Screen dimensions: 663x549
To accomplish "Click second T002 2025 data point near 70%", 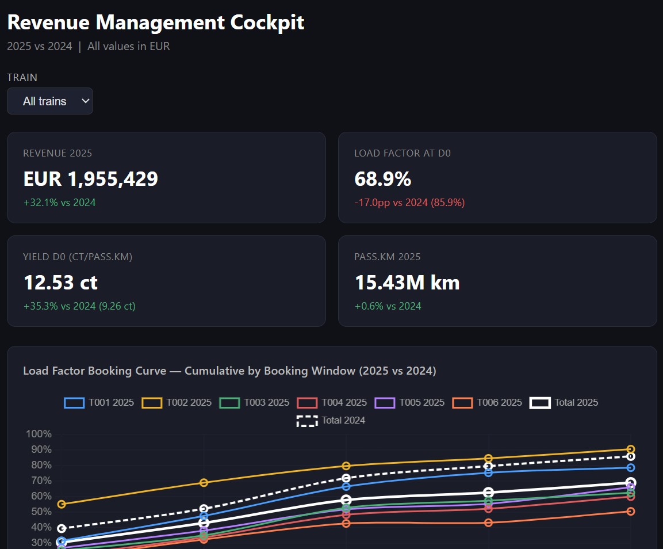I will point(204,482).
